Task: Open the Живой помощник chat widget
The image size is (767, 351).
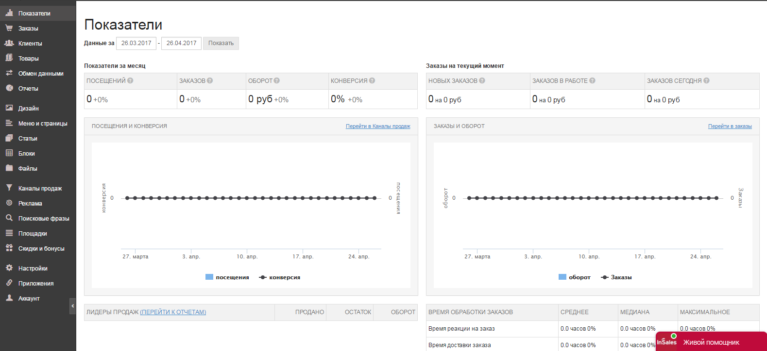Action: pyautogui.click(x=711, y=342)
